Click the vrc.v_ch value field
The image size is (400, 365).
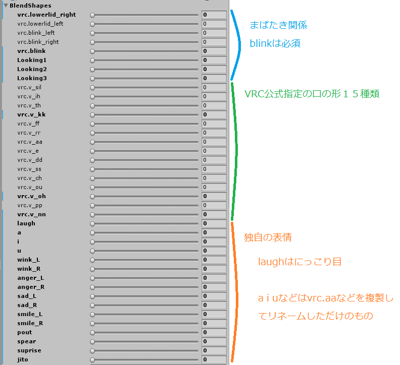(214, 178)
